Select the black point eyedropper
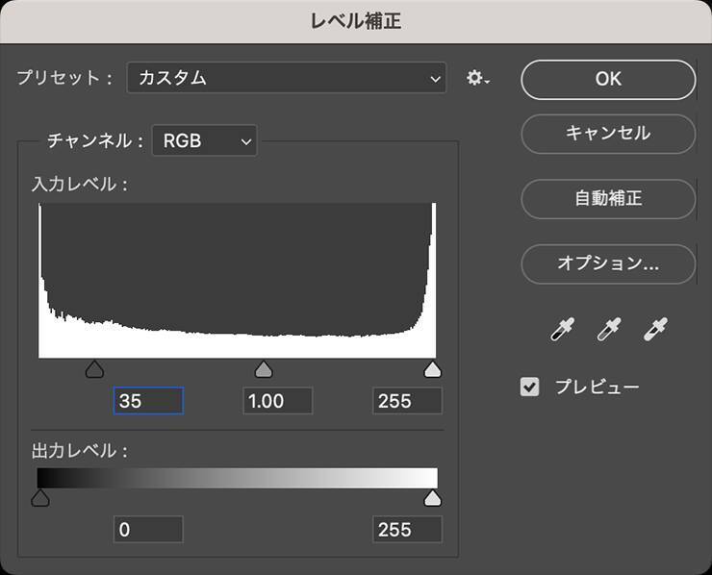The image size is (712, 575). click(x=562, y=330)
